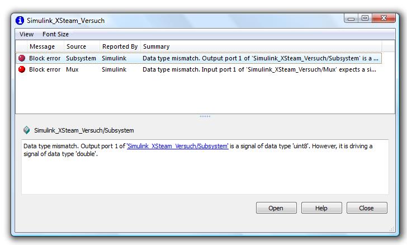Sort by the Message column header
Screen dimensions: 407x245
pyautogui.click(x=42, y=46)
